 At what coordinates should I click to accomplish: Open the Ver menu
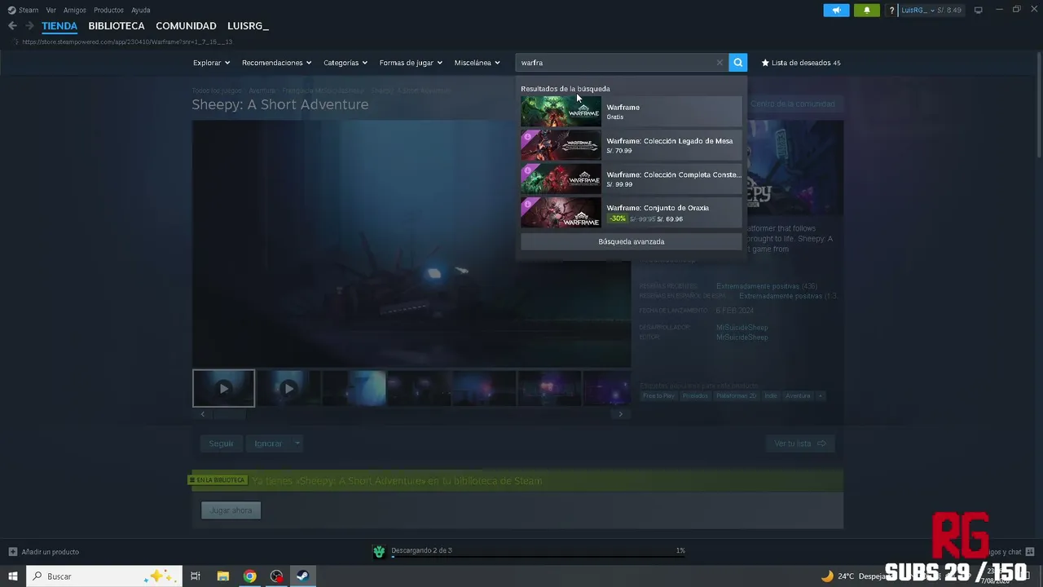(51, 10)
